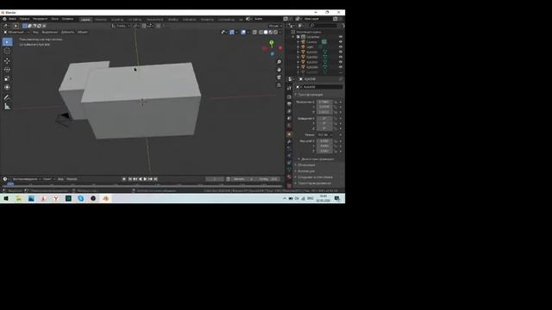This screenshot has width=552, height=310.
Task: Click the viewport zoom magnifier gizmo
Action: (x=279, y=62)
